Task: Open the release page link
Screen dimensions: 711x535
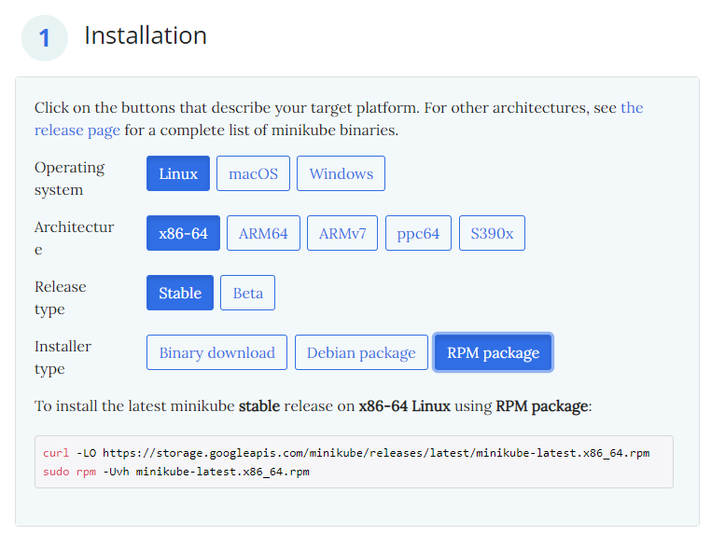Action: [x=77, y=130]
